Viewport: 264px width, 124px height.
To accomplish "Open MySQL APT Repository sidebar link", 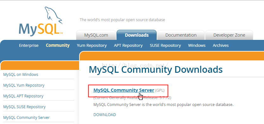I will pyautogui.click(x=23, y=96).
